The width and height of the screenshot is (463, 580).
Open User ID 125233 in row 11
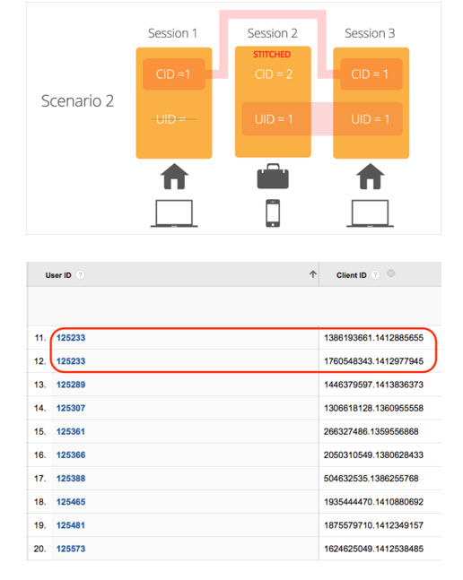tap(71, 338)
